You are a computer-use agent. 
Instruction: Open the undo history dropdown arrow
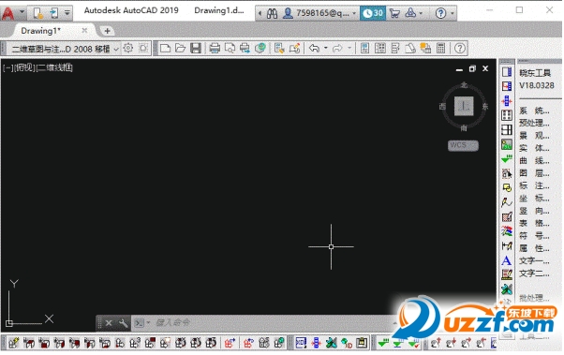(x=325, y=48)
